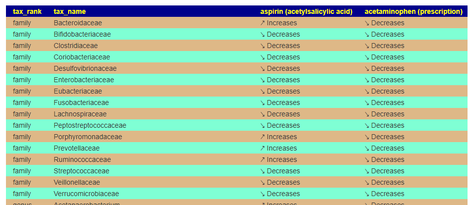The image size is (472, 205).
Task: Select the Verrucomicrobiaceae name cell
Action: pyautogui.click(x=86, y=194)
